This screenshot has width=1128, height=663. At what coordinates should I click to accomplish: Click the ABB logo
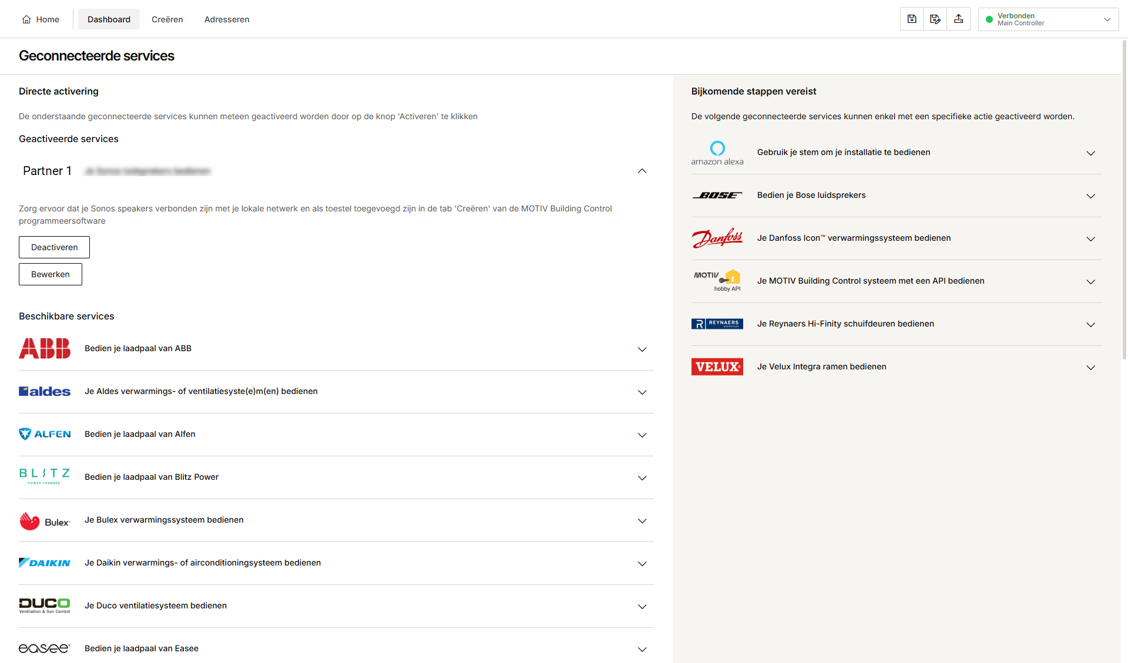pyautogui.click(x=45, y=348)
